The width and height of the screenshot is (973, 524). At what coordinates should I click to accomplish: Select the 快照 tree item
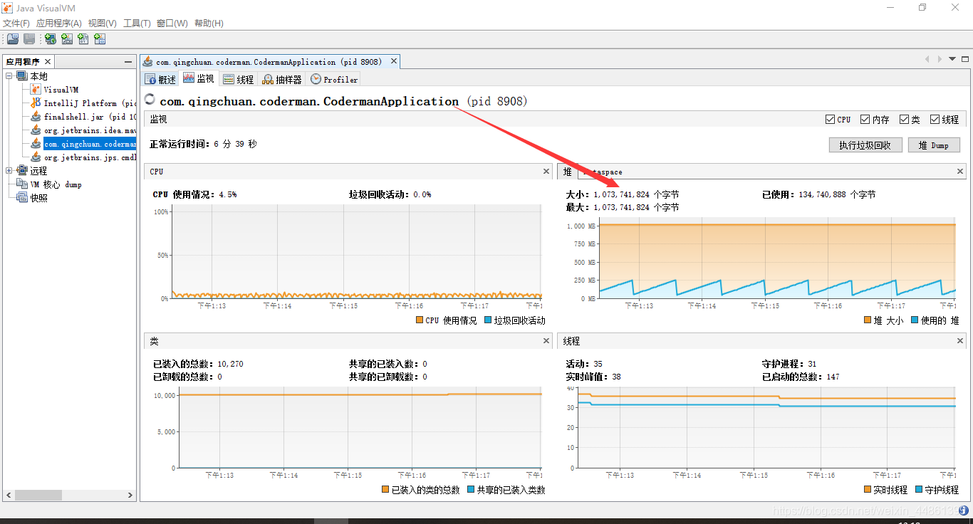pyautogui.click(x=38, y=198)
